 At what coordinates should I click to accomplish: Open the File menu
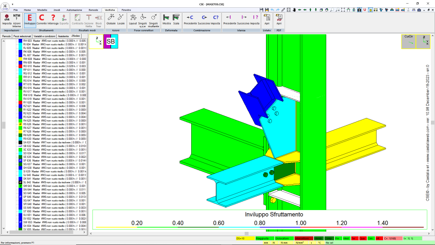[15, 10]
